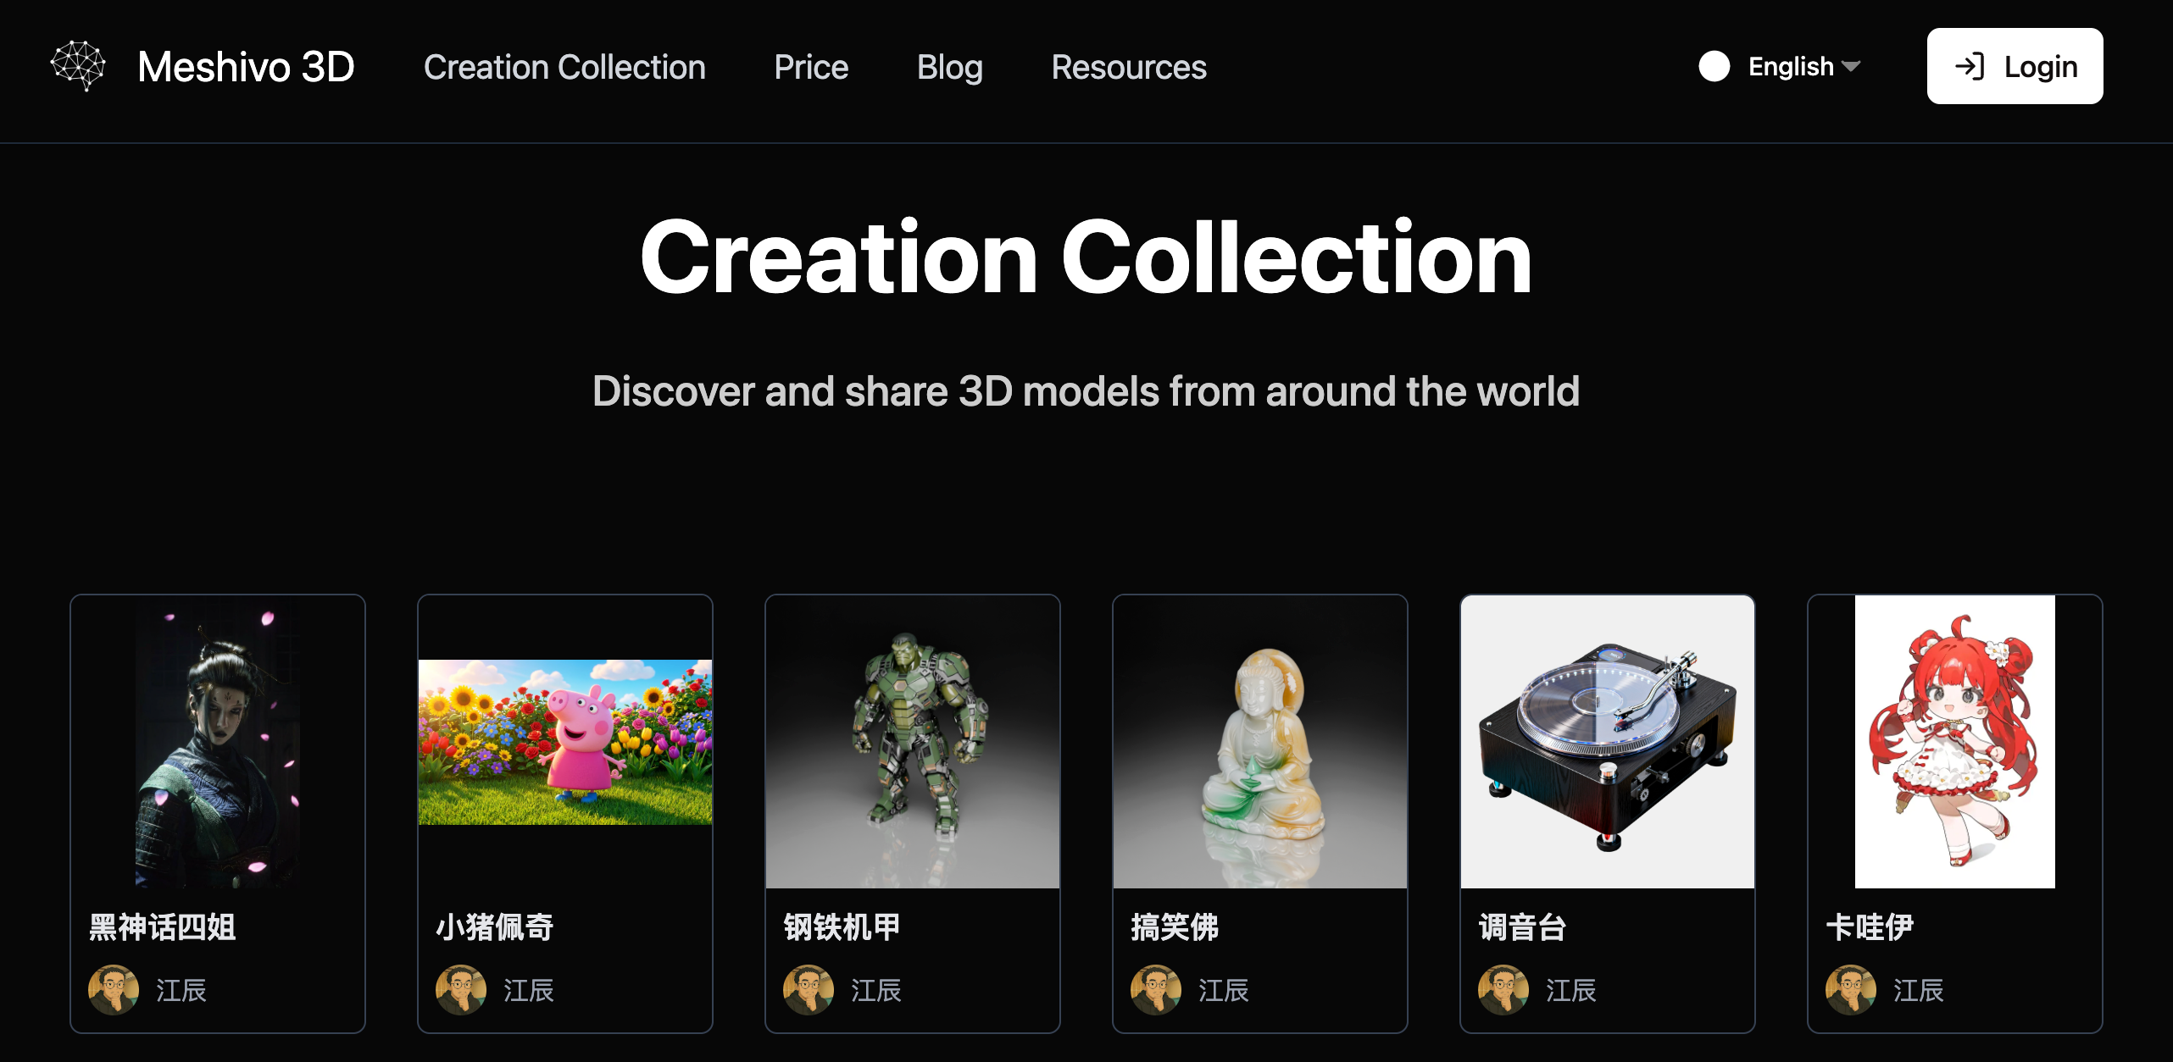This screenshot has height=1062, width=2173.
Task: Open the English language dropdown
Action: pos(1803,66)
